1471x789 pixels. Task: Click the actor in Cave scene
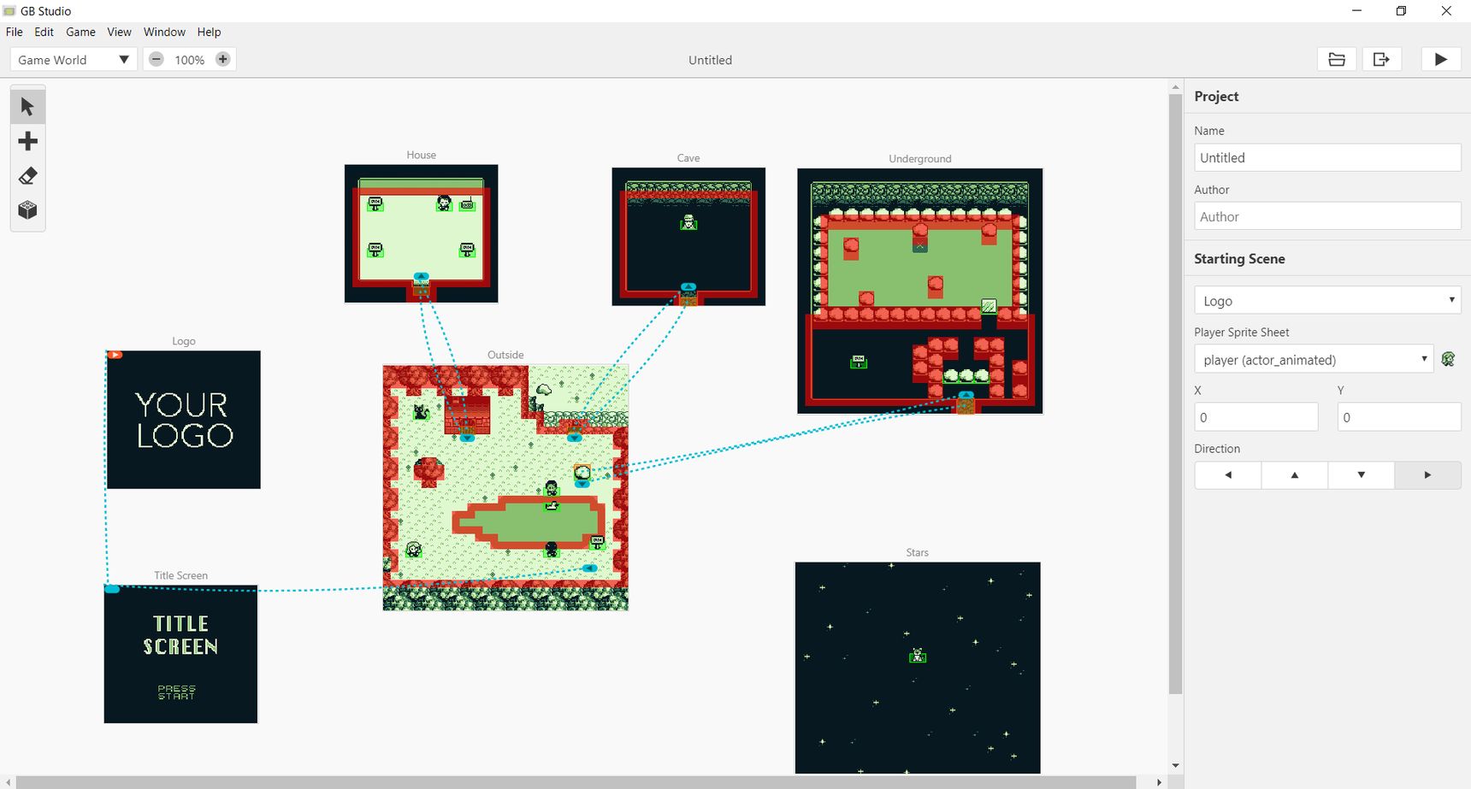coord(688,222)
